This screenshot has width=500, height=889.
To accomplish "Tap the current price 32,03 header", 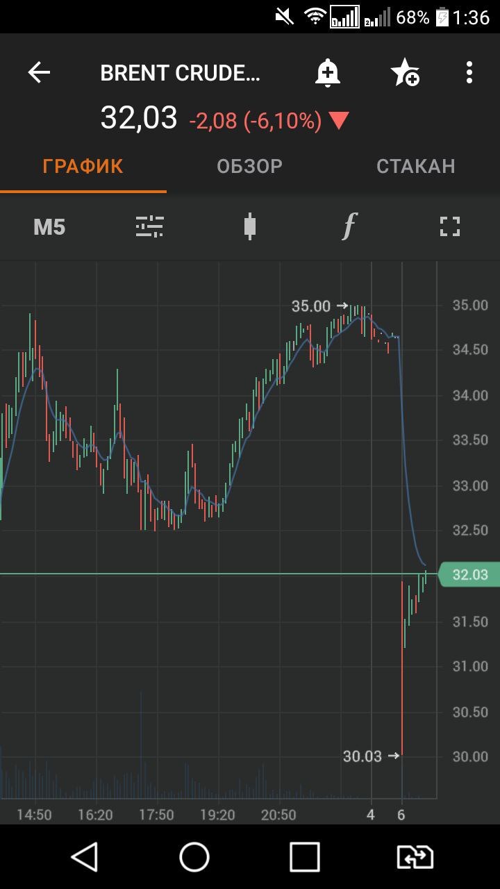I will click(x=139, y=118).
